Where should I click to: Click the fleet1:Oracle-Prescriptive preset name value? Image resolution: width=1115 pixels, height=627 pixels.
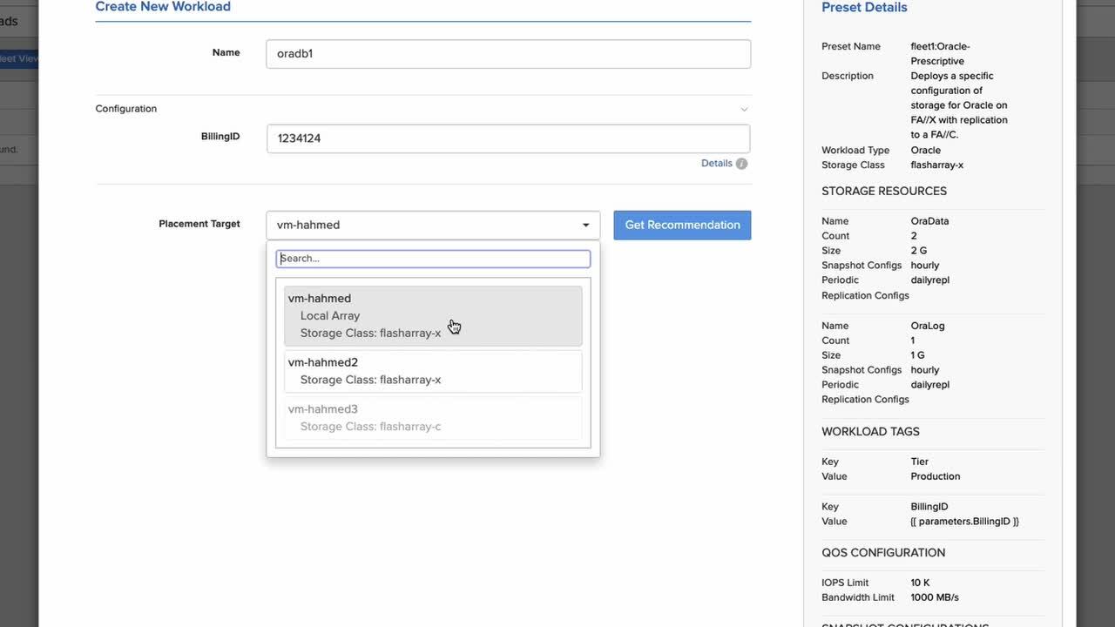click(940, 53)
